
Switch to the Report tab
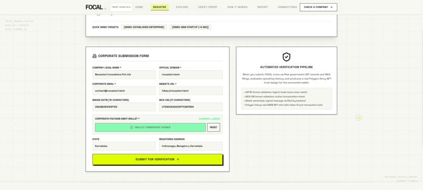tap(262, 7)
